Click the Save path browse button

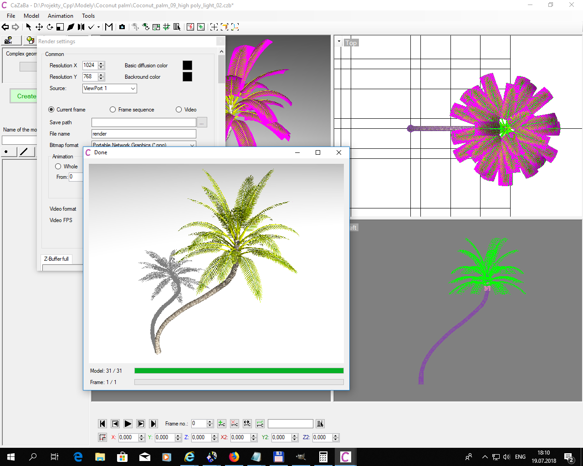202,122
